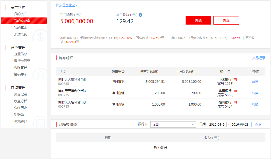Click the 暂无数据 empty table message
The width and height of the screenshot is (271, 159).
pos(160,148)
